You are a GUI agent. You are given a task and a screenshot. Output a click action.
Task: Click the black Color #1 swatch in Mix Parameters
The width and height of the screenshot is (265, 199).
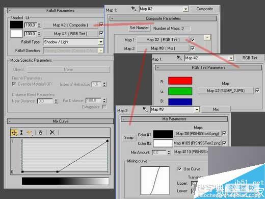click(x=163, y=134)
